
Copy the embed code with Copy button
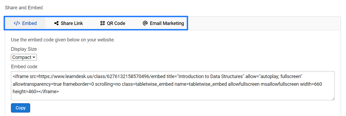point(21,108)
